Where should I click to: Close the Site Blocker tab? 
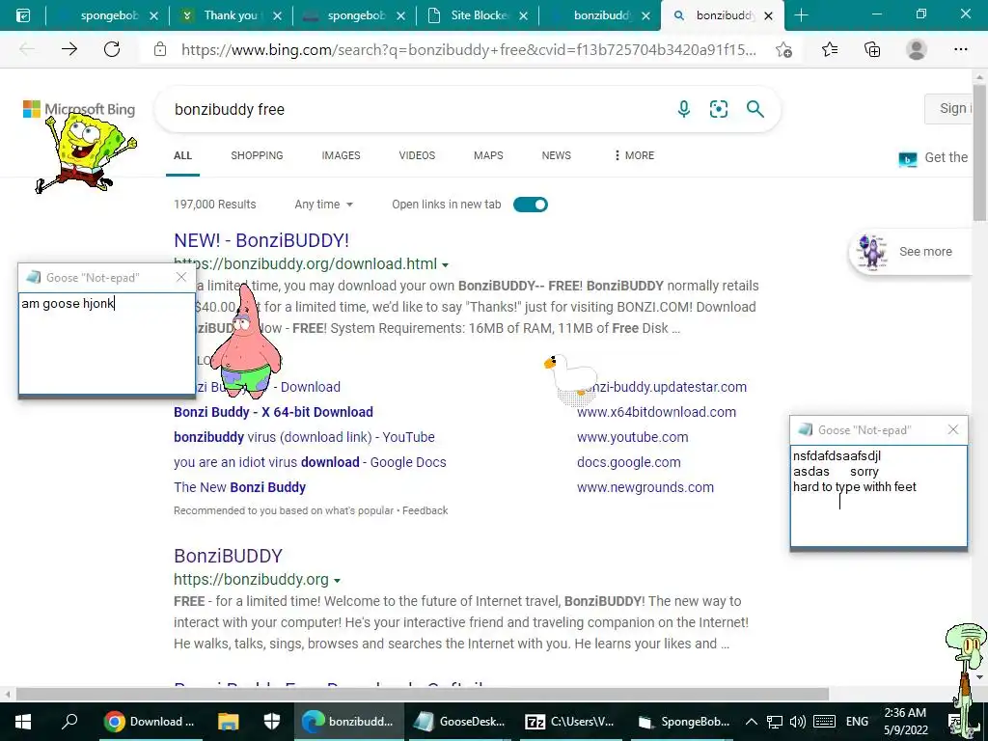(x=524, y=15)
